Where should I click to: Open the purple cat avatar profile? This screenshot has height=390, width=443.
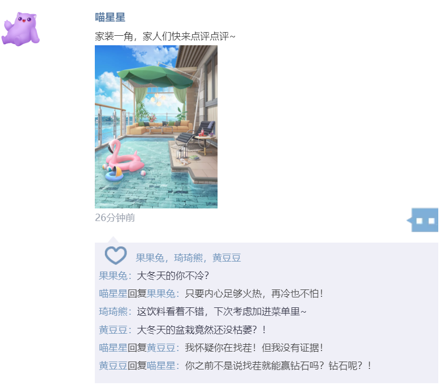21,29
